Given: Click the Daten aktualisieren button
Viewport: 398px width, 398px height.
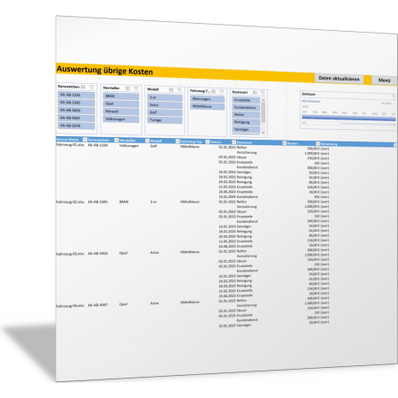Looking at the screenshot, I should pos(339,79).
